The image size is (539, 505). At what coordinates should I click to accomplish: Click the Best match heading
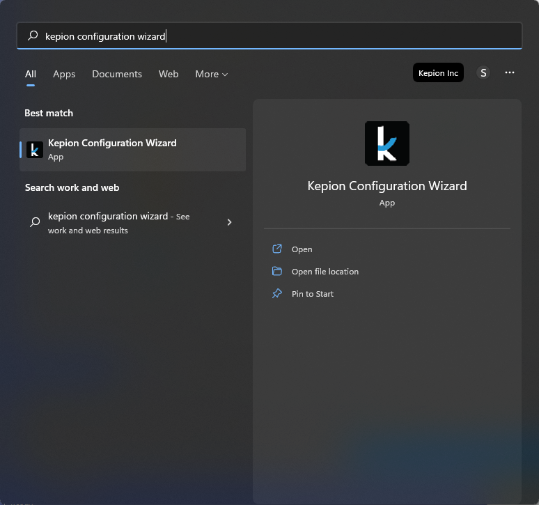49,113
